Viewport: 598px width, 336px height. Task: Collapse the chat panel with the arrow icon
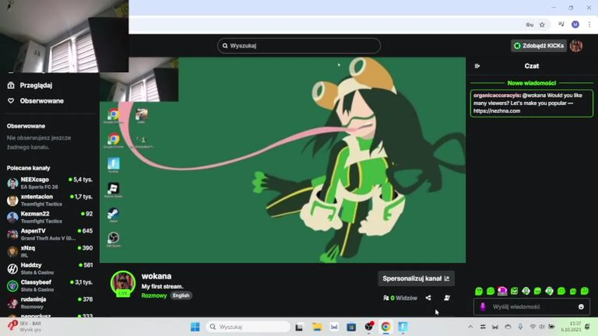pos(477,66)
